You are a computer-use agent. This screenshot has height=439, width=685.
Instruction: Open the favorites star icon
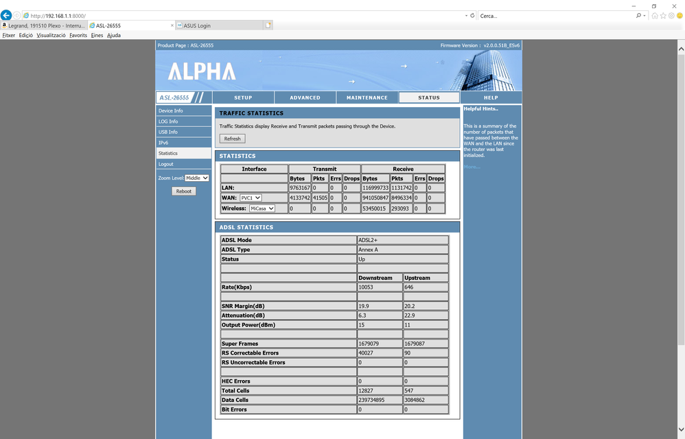point(663,16)
